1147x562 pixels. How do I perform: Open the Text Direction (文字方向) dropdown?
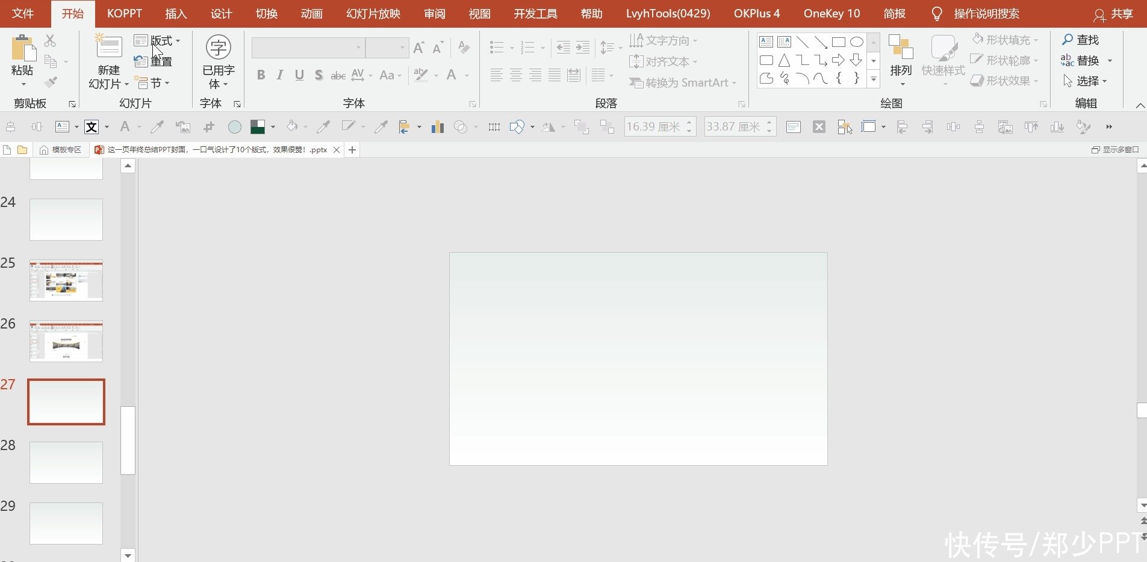pyautogui.click(x=663, y=40)
